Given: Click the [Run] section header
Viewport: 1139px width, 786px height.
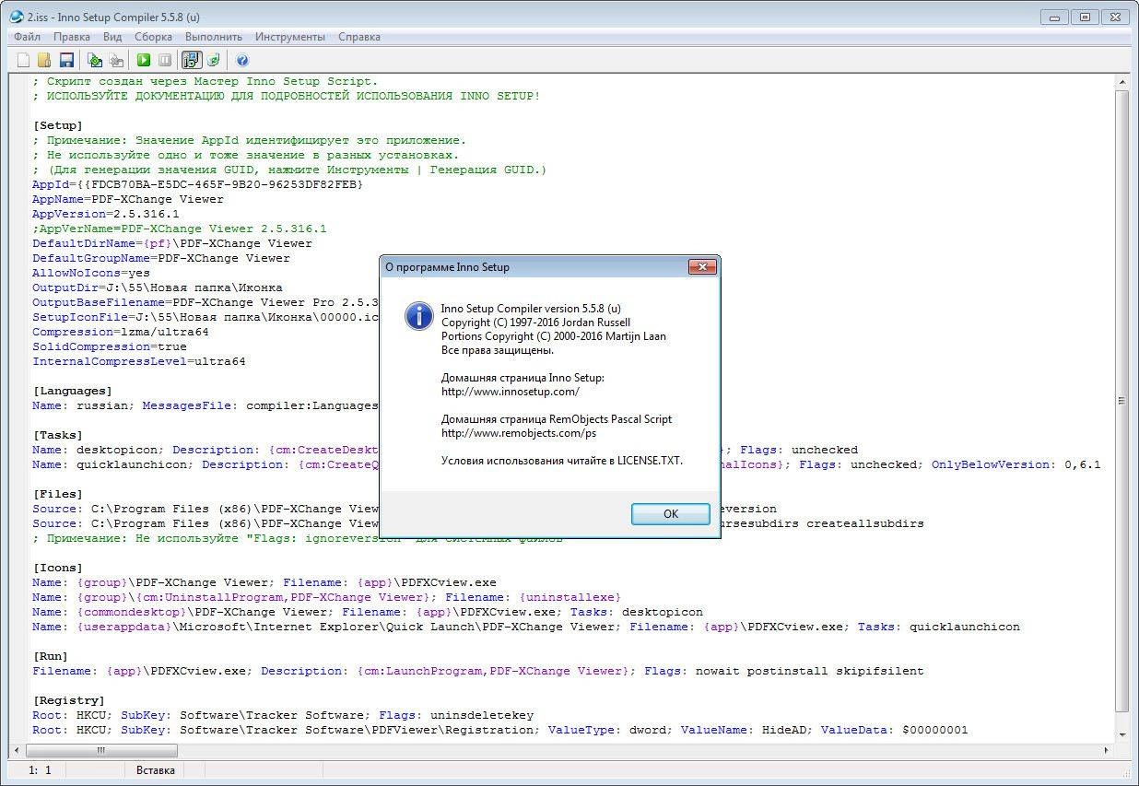Looking at the screenshot, I should click(51, 656).
